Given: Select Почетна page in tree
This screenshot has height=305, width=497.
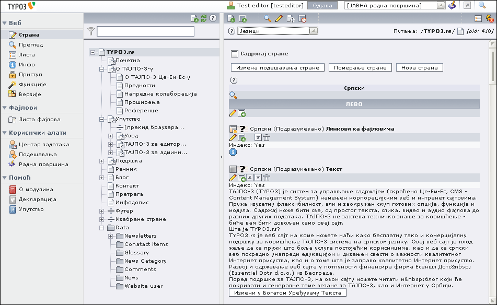Looking at the screenshot, I should pyautogui.click(x=128, y=61).
